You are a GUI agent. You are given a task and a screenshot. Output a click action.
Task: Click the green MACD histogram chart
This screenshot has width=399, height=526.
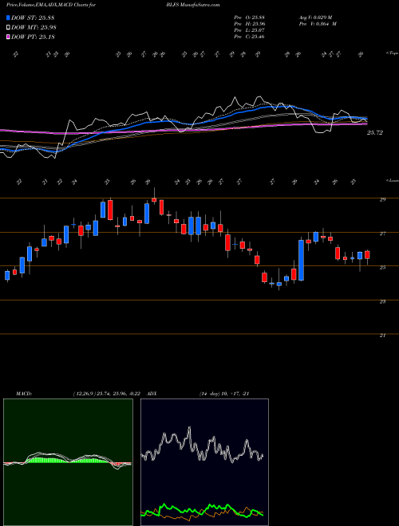click(68, 462)
